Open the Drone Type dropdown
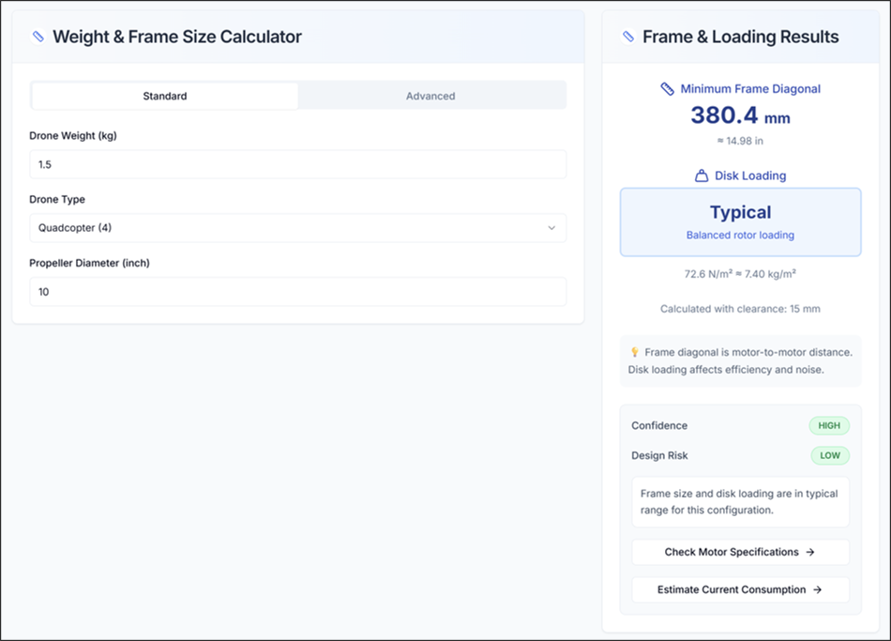 pyautogui.click(x=297, y=228)
